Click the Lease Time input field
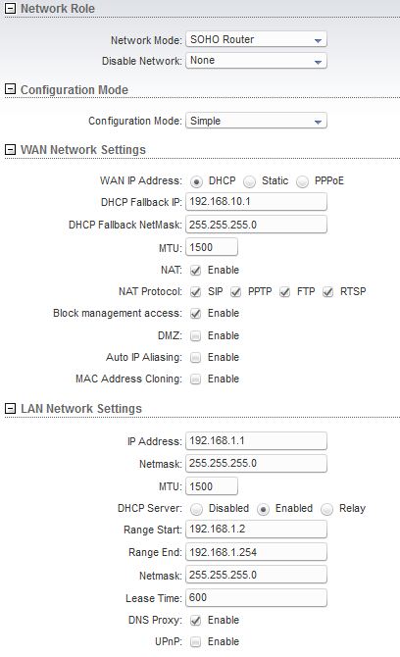The height and width of the screenshot is (657, 400). (256, 597)
